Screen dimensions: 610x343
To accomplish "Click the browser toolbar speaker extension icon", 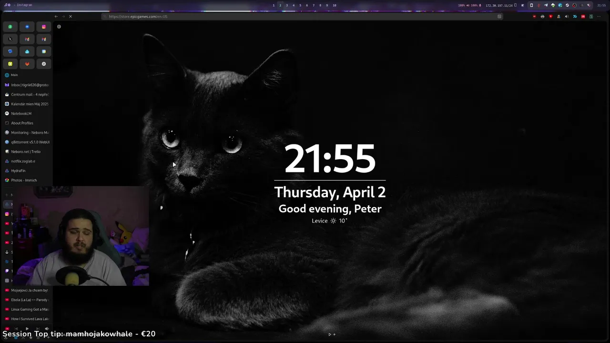I will pos(567,17).
